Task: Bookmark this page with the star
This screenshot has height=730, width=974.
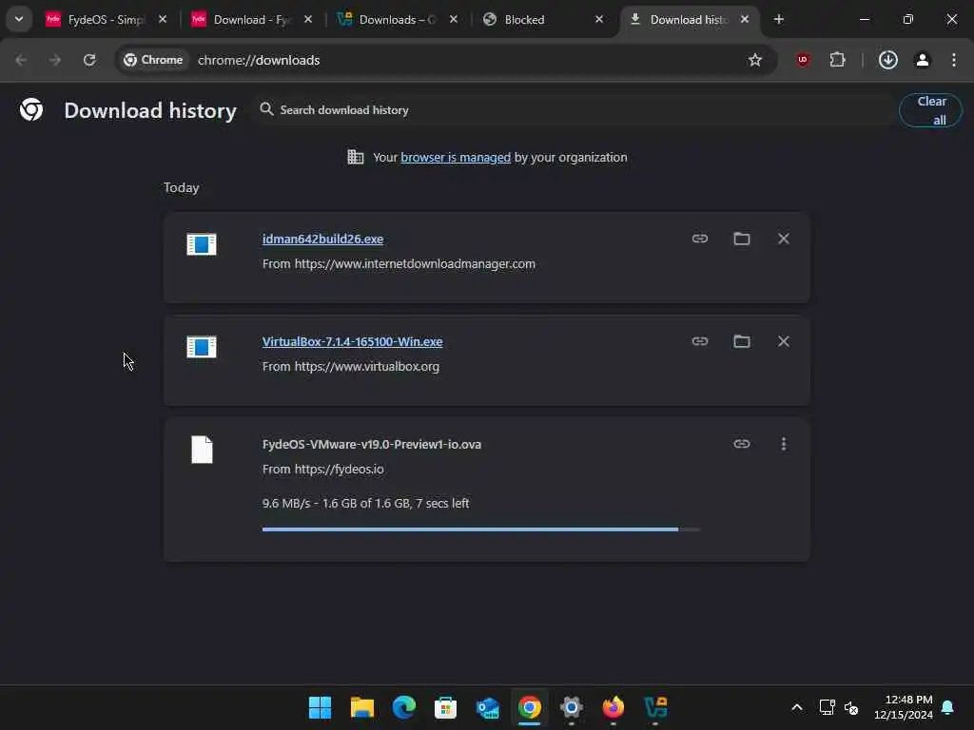Action: pos(754,60)
